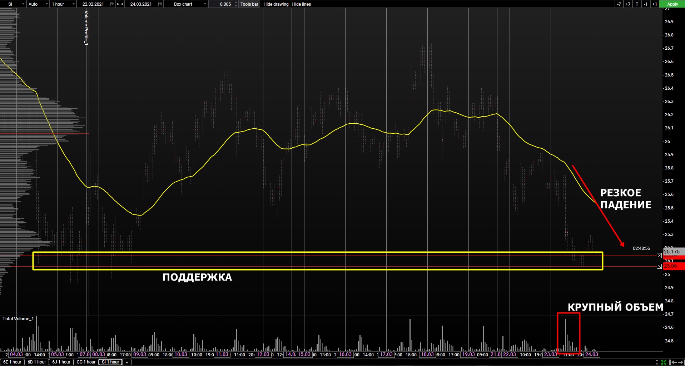The image size is (685, 366).
Task: Click the '<' date range arrow
Action: tap(122, 4)
